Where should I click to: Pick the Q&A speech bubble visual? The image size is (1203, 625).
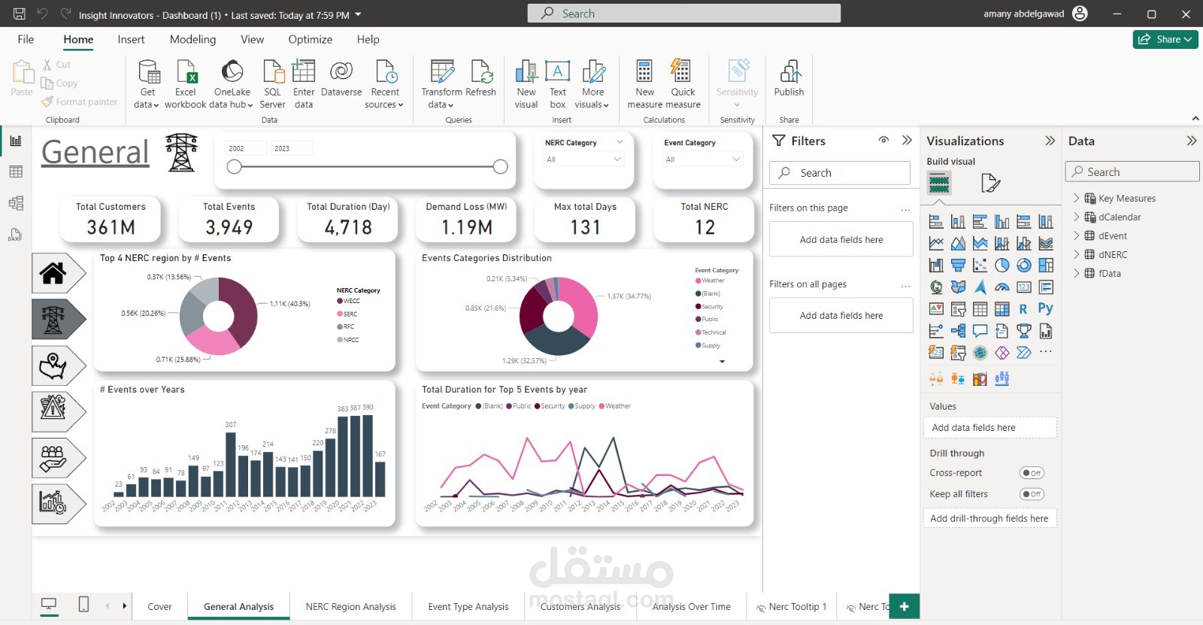980,330
